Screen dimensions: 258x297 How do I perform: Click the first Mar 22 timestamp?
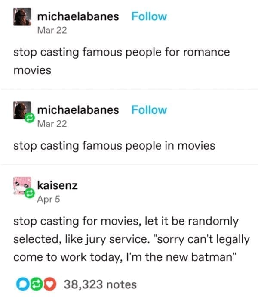point(52,30)
